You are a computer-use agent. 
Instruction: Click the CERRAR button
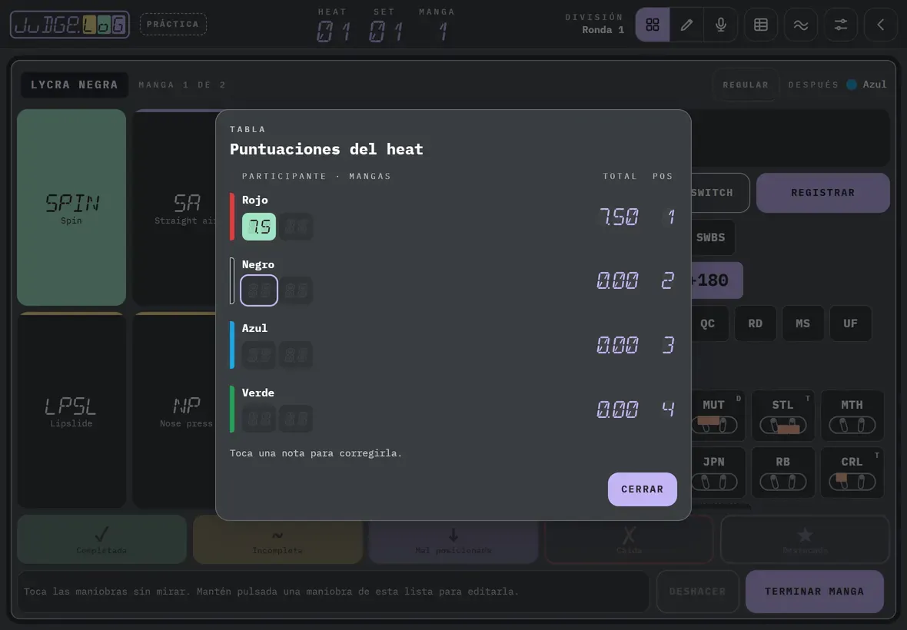coord(642,489)
